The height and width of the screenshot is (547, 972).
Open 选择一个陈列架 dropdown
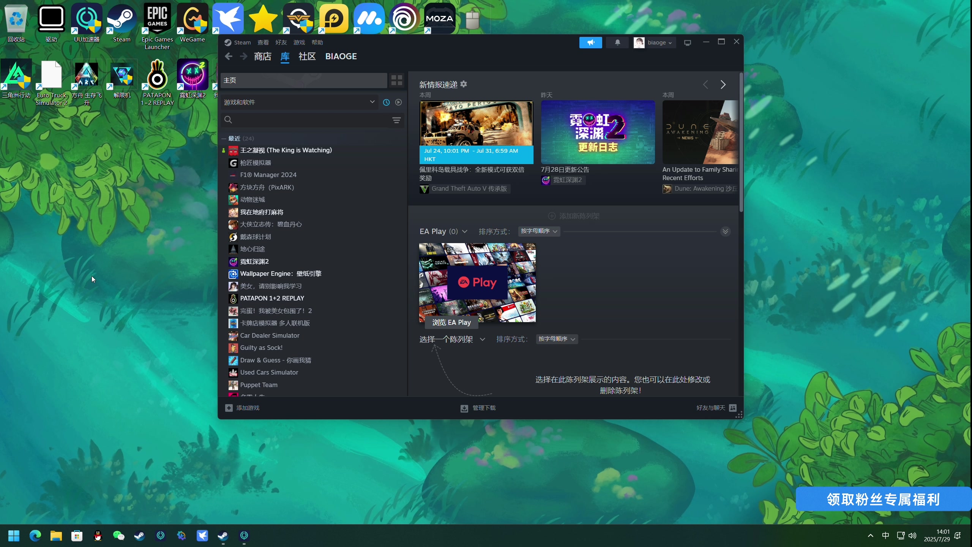point(452,339)
